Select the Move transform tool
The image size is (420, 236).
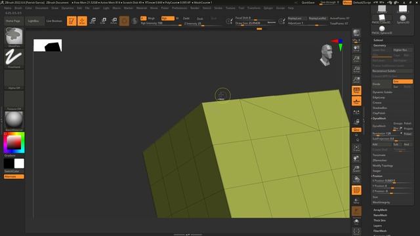tap(93, 21)
